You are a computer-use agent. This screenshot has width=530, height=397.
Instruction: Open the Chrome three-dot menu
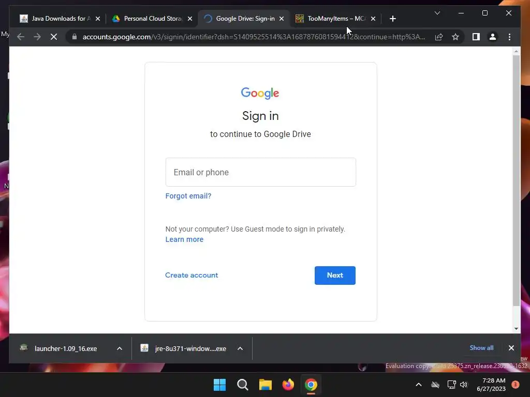(x=509, y=37)
